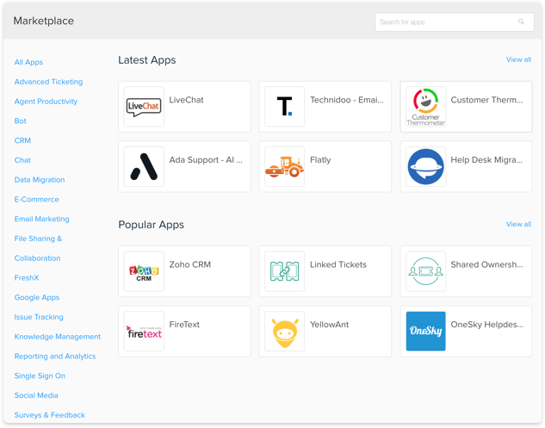Screen dimensions: 545x428
Task: Click the OneSky Helpdes... title
Action: 487,325
